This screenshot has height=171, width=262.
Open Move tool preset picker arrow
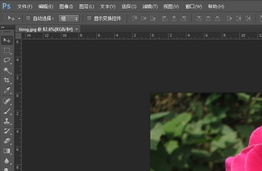(x=19, y=18)
